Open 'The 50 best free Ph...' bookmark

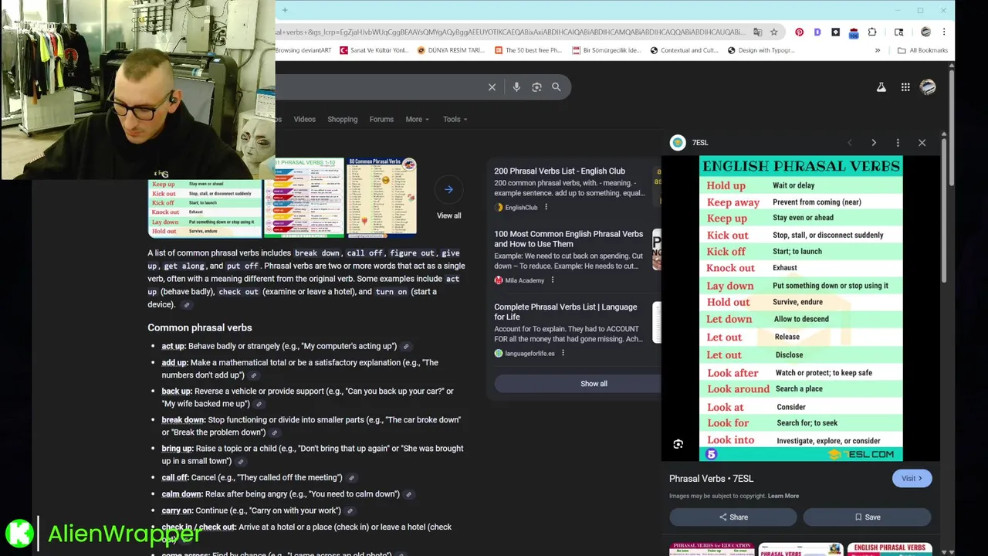coord(527,50)
